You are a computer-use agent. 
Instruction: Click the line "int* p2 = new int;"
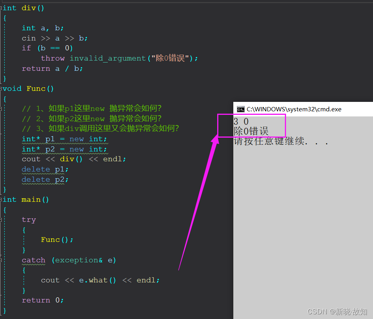(64, 149)
